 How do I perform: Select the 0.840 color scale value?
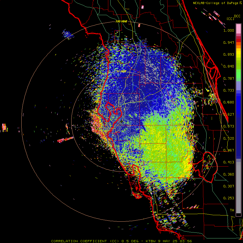click(x=229, y=66)
